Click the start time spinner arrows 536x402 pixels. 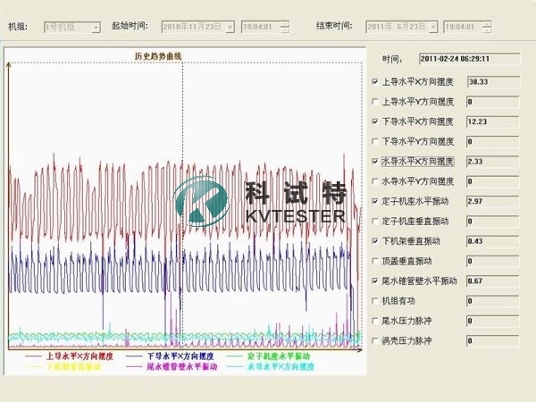[x=285, y=27]
